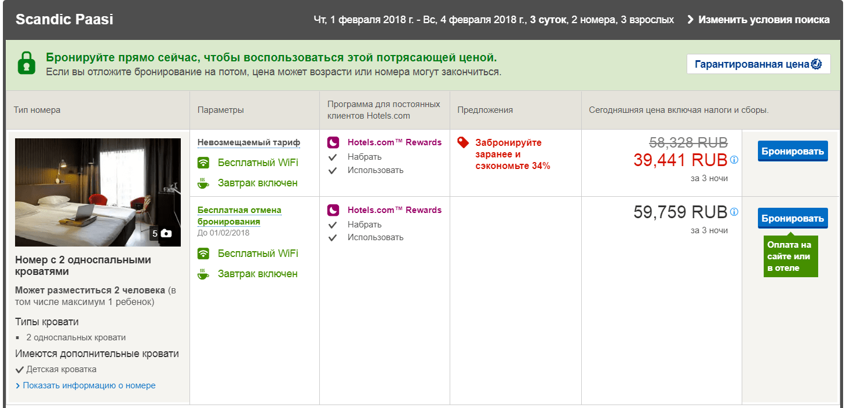Viewport: 857px width, 408px height.
Task: Click the green Оплата на сайте tooltip
Action: [x=790, y=256]
